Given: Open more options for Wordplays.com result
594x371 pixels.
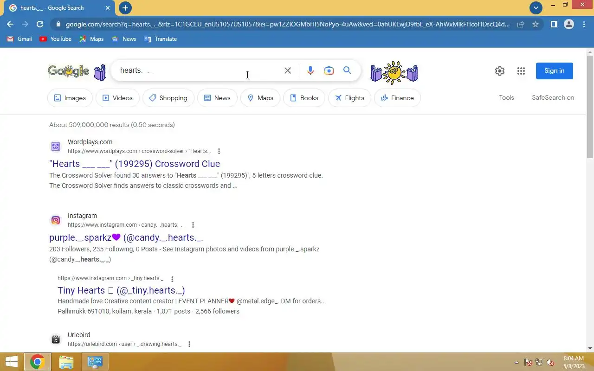Looking at the screenshot, I should click(219, 151).
